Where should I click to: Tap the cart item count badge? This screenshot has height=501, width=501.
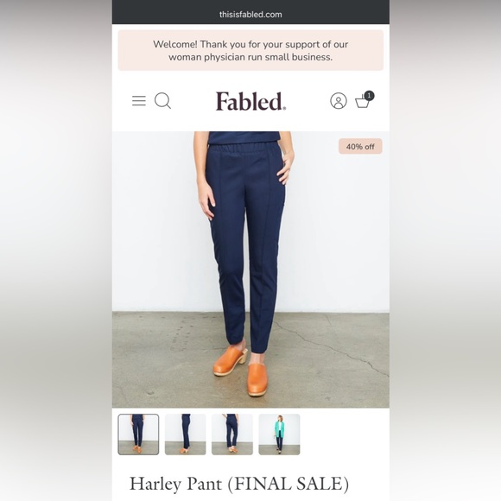point(369,96)
